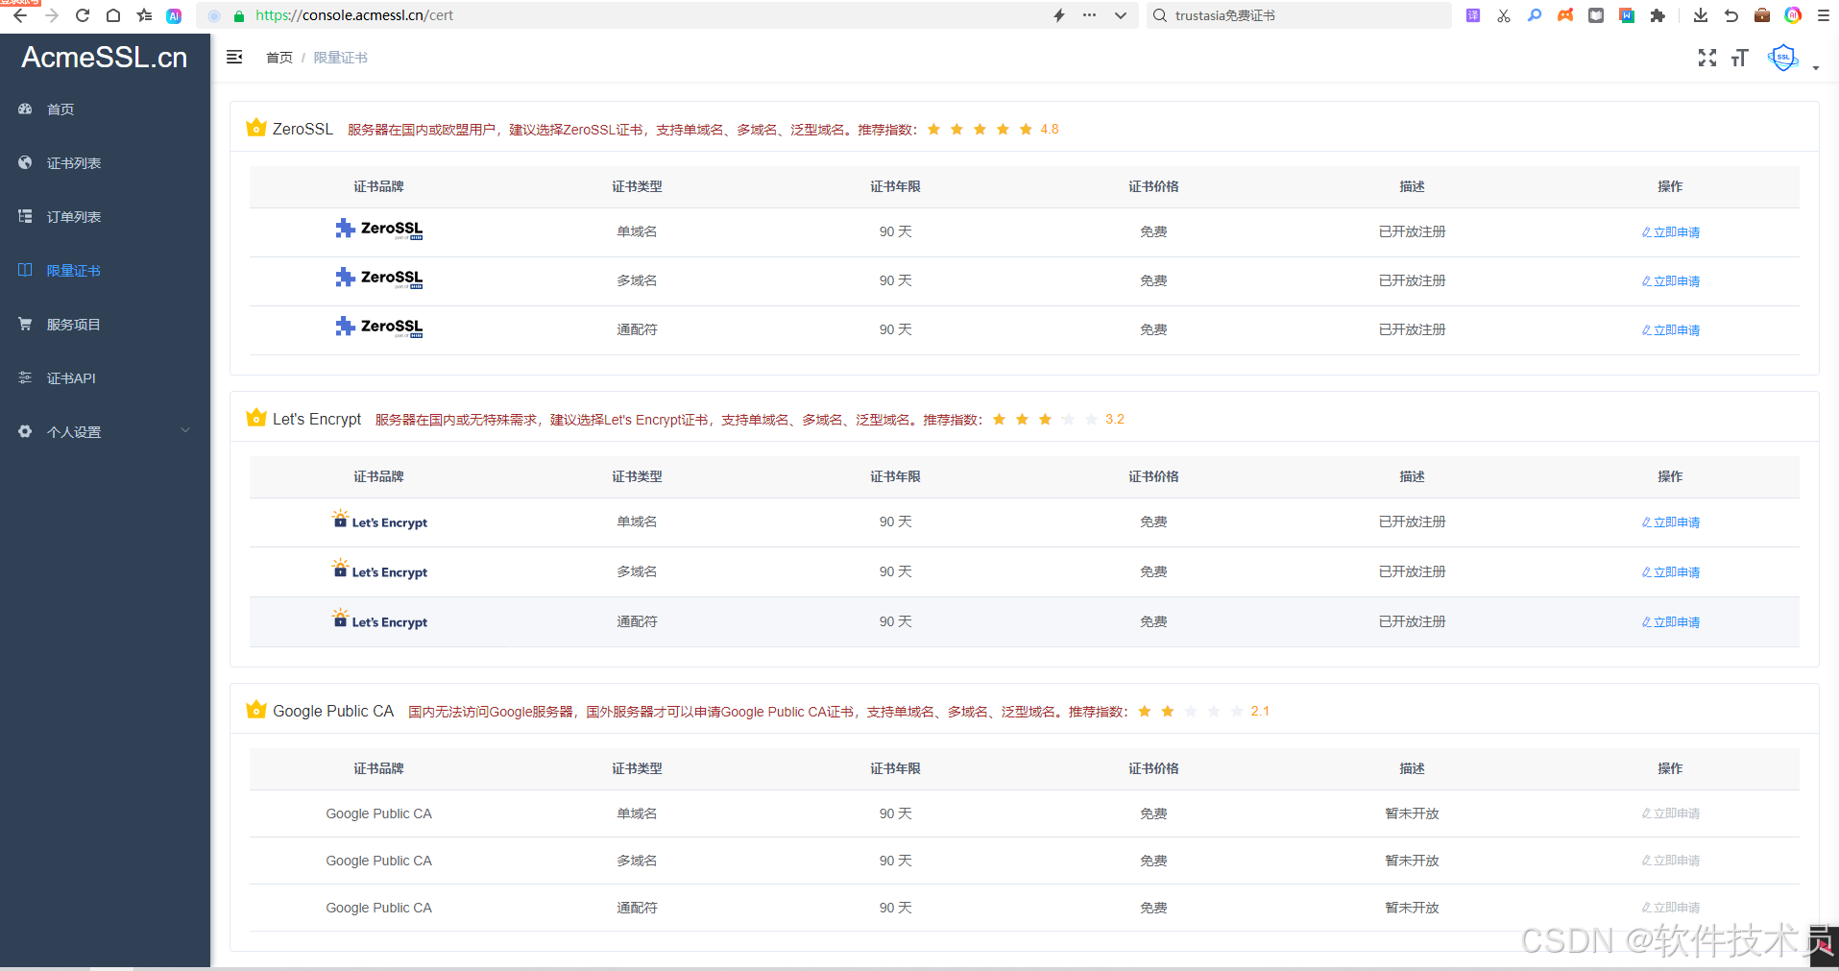Apply for Let's Encrypt 通配符 via 立即申请
The image size is (1839, 971).
[x=1671, y=622]
